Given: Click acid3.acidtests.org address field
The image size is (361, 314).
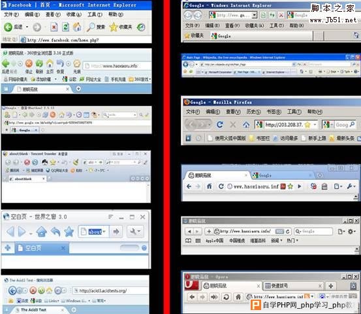Looking at the screenshot, I should (x=110, y=290).
